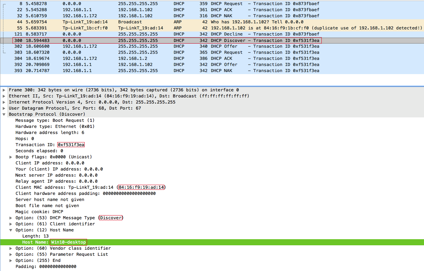
Task: Select packet 44 ARP Who has row
Action: (x=212, y=22)
